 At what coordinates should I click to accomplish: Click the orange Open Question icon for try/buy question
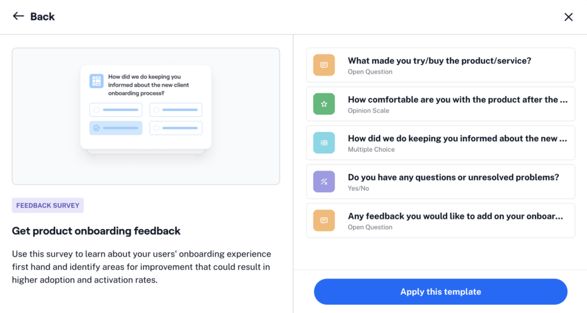coord(324,65)
